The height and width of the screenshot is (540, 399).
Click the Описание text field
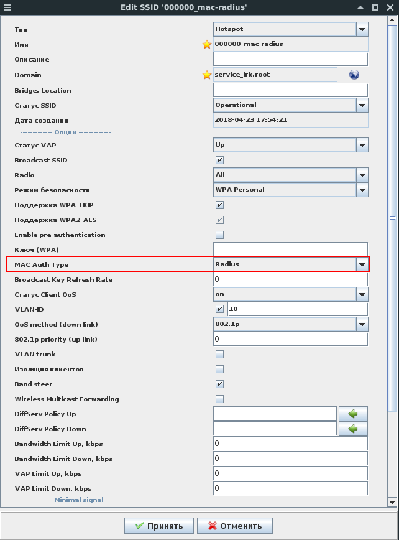(x=290, y=59)
